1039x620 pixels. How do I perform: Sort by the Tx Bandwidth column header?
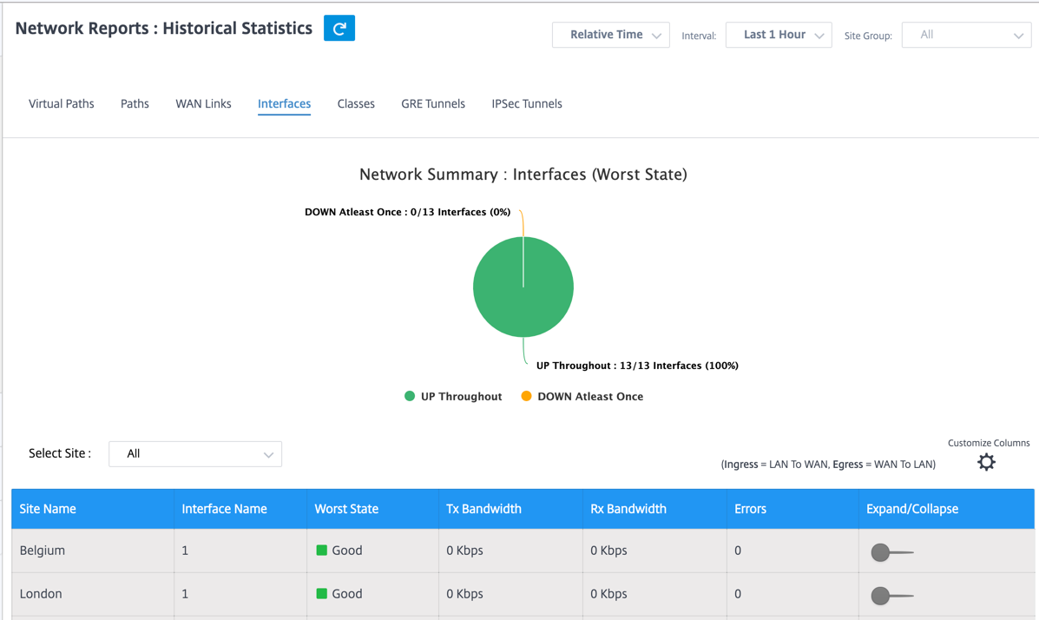pos(511,509)
